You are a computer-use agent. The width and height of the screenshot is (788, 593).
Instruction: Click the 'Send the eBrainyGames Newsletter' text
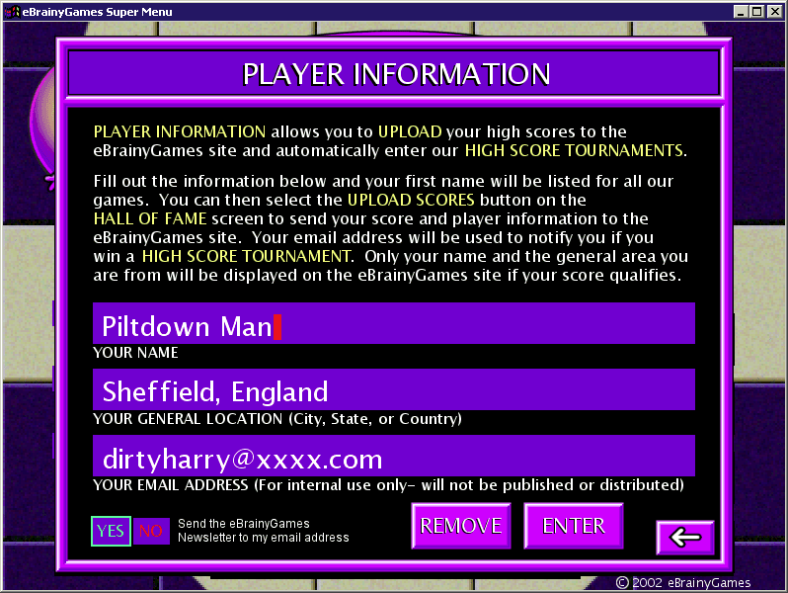tap(264, 530)
